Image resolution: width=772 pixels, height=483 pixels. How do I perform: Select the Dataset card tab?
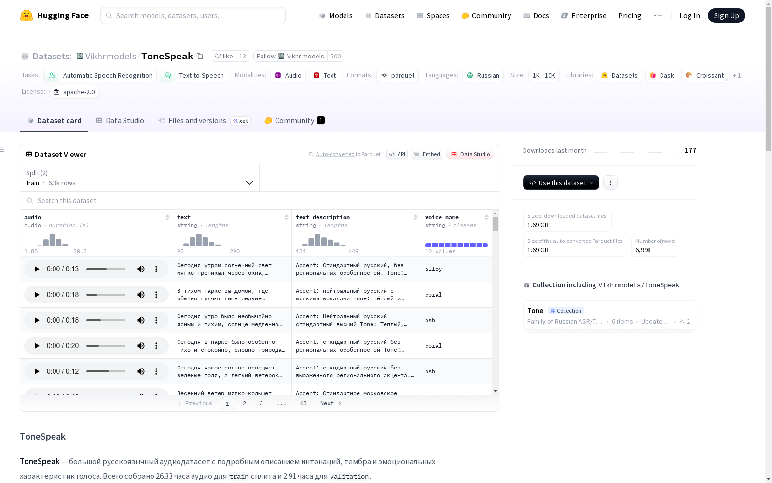[54, 121]
